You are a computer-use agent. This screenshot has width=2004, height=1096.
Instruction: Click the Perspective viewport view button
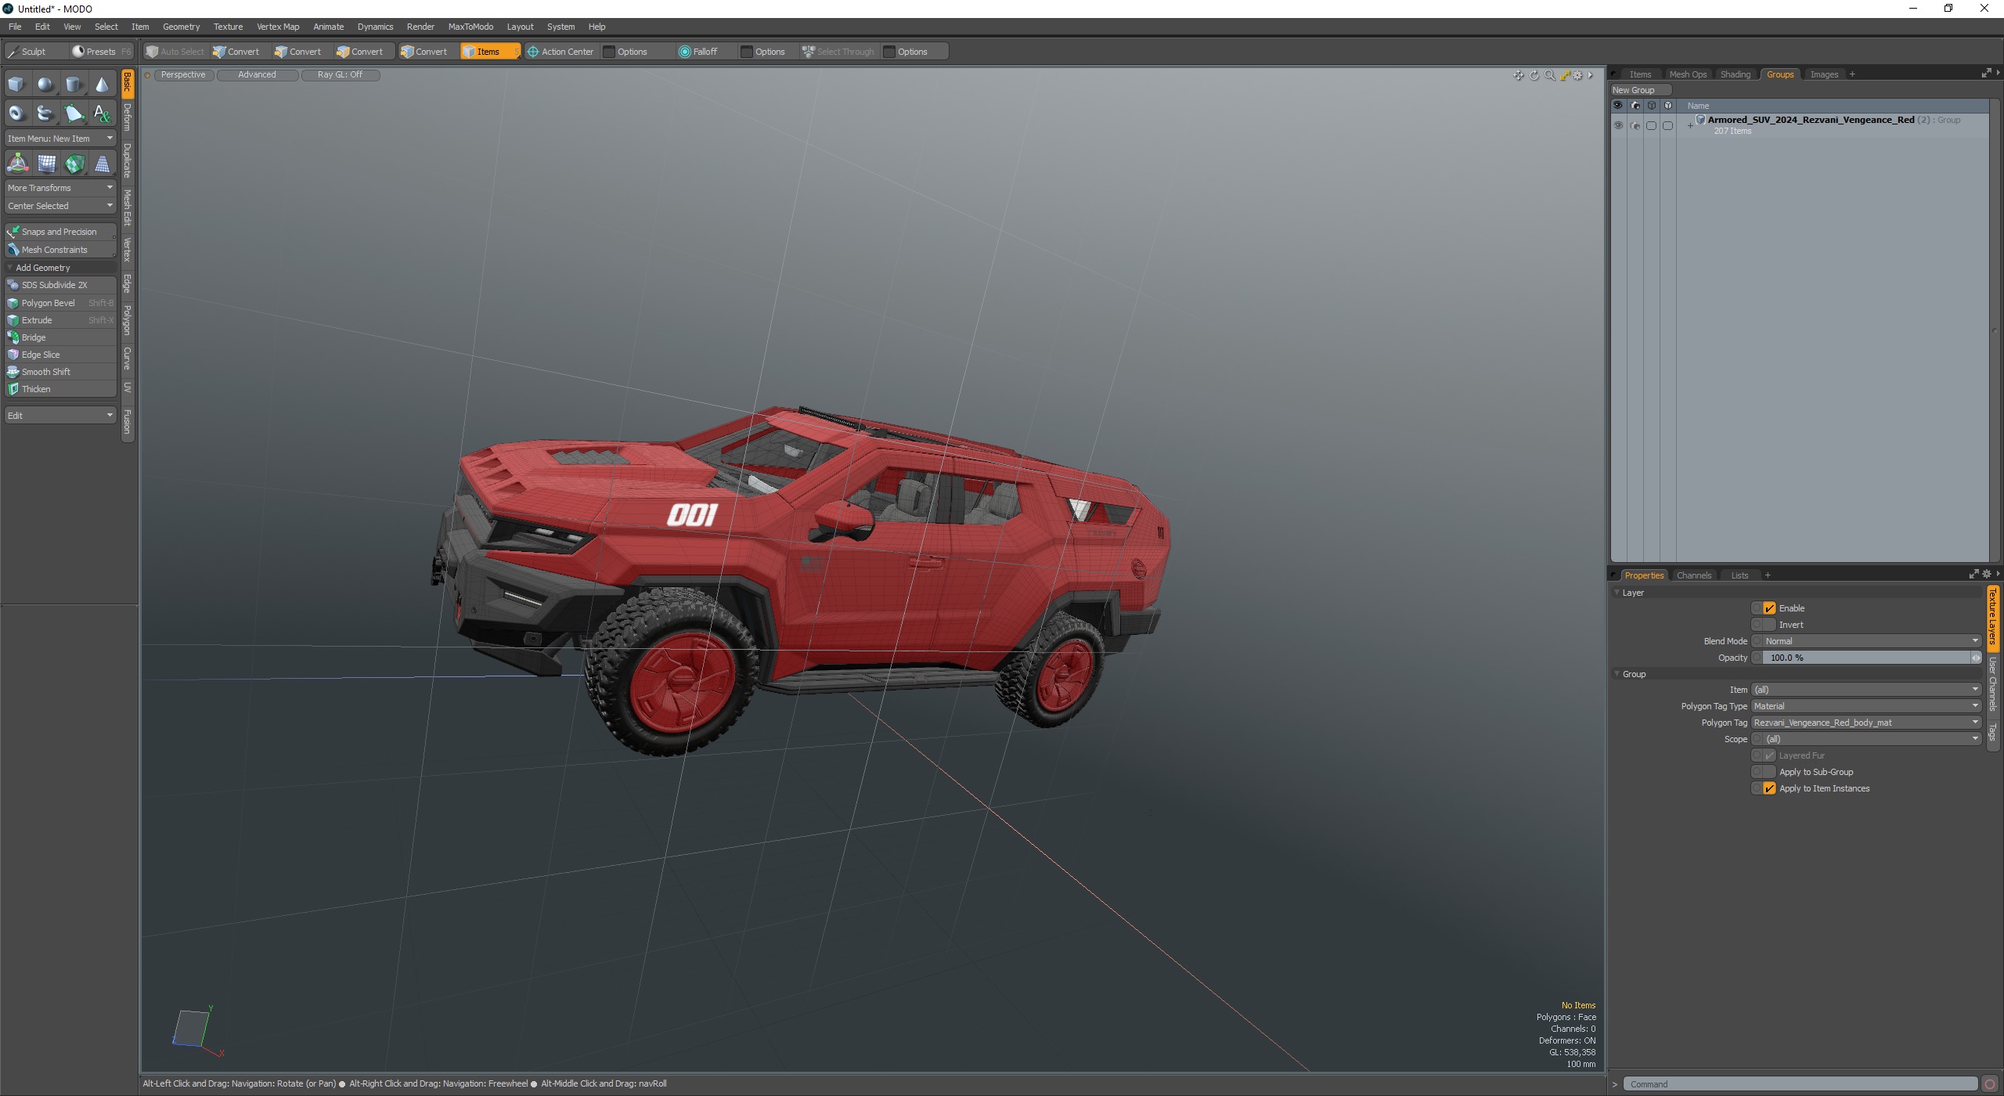point(183,75)
